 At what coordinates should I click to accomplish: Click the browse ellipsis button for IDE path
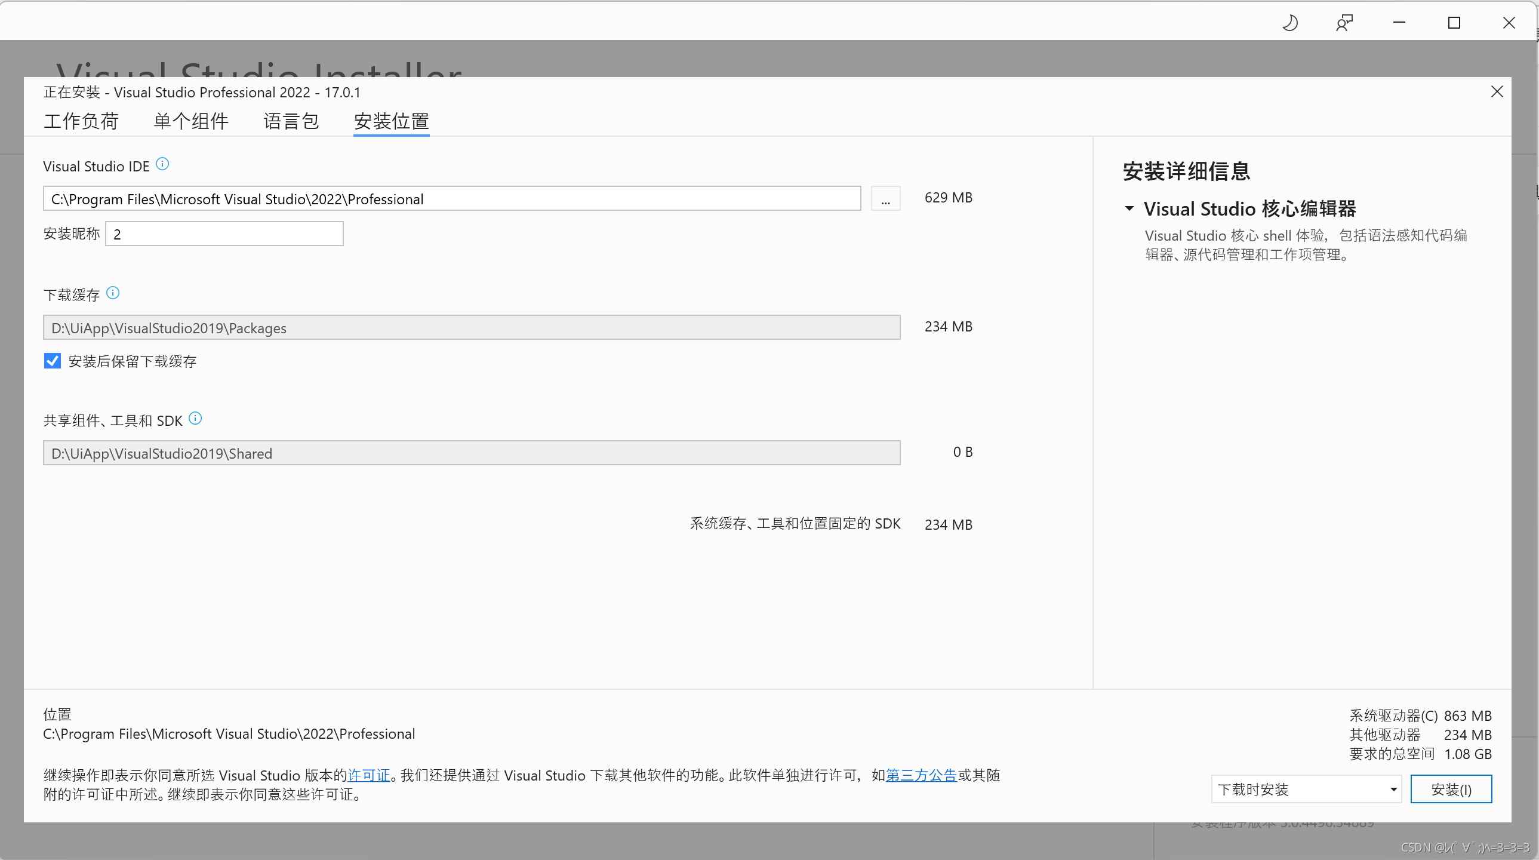(x=885, y=198)
